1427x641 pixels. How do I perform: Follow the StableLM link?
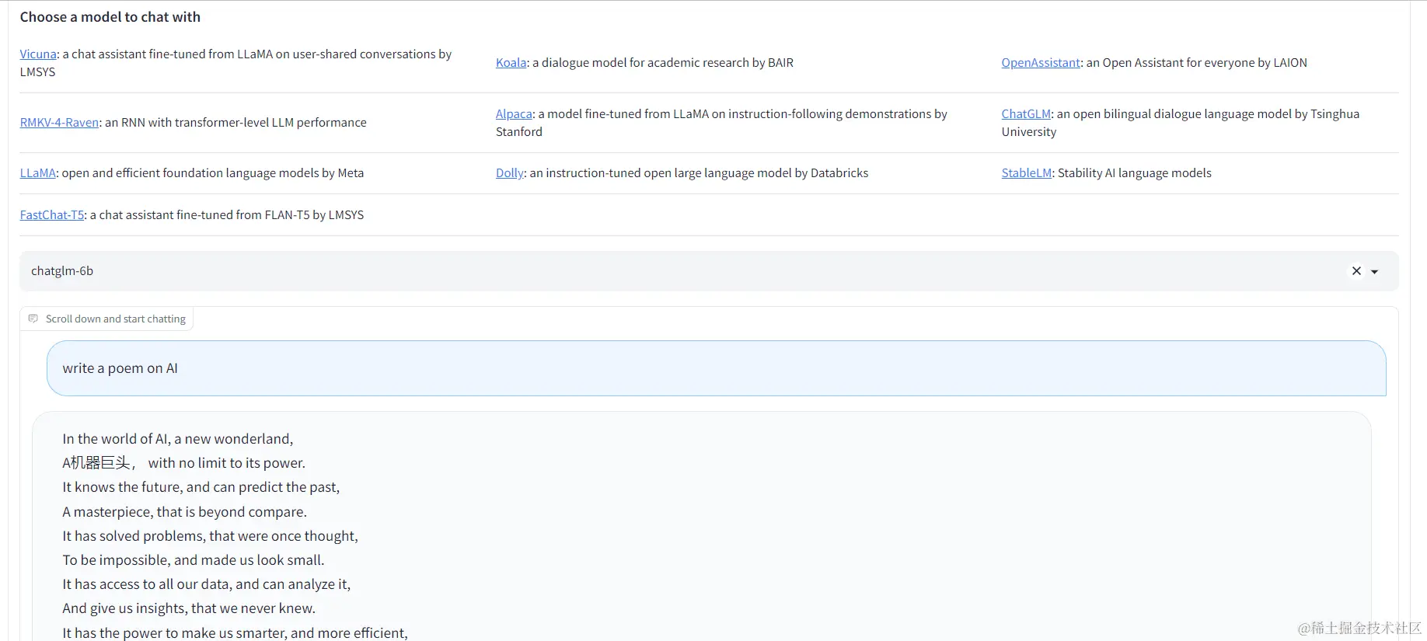1027,173
